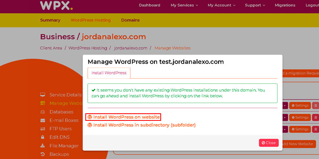The width and height of the screenshot is (319, 159).
Task: Click jordanalexo.com breadcrumb link
Action: [x=131, y=48]
